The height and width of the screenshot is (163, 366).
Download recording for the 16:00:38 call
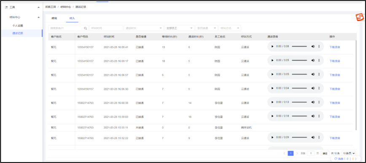[335, 103]
